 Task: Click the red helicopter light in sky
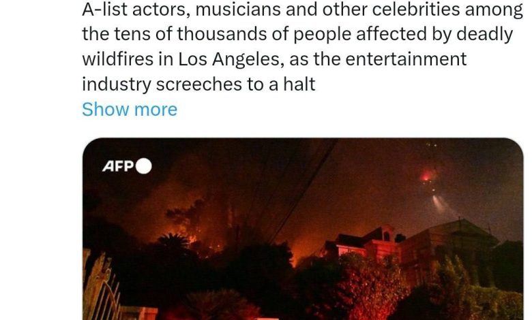coord(426,176)
